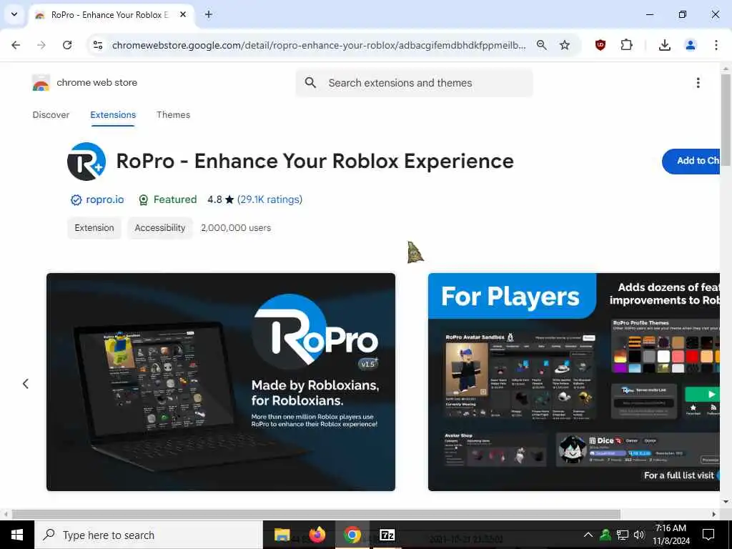
Task: Open File Explorer from the taskbar
Action: (282, 535)
